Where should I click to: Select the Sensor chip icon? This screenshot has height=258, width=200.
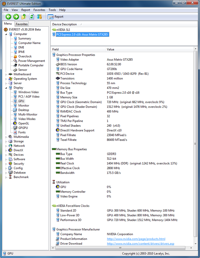click(x=15, y=70)
